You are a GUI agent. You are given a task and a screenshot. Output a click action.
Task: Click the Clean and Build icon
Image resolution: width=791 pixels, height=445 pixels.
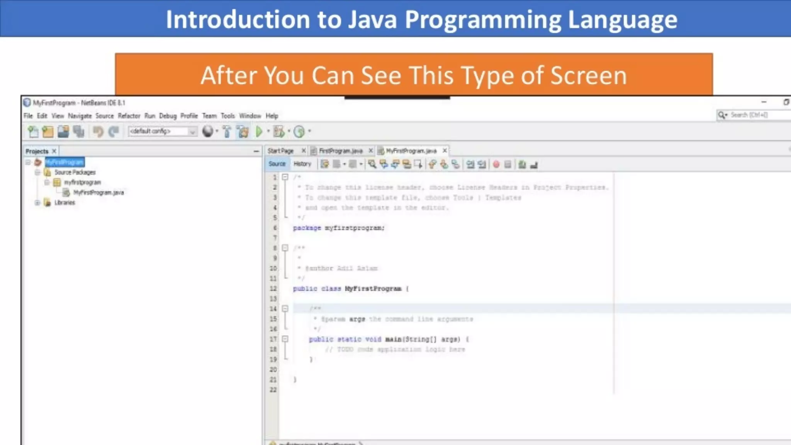(x=243, y=132)
